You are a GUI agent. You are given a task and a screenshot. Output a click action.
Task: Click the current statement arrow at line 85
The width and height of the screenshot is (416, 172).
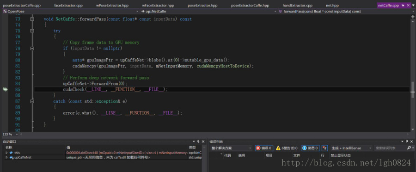(x=5, y=89)
